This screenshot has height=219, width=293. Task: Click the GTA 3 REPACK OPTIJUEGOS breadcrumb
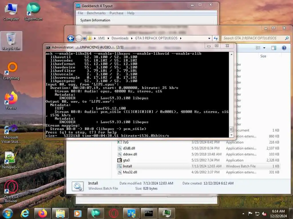click(156, 38)
